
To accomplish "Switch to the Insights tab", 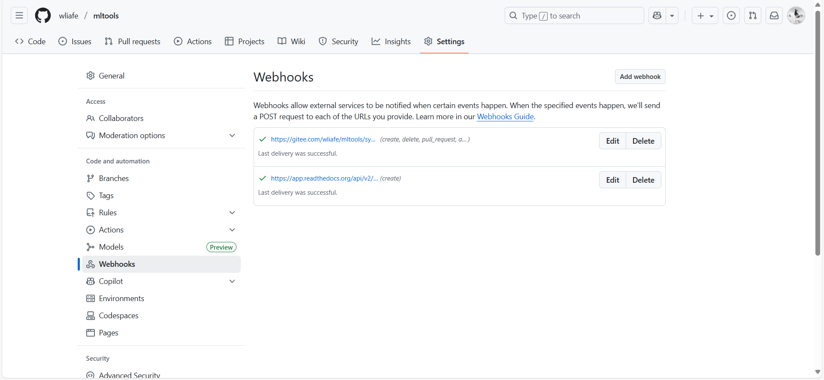I will pos(391,42).
